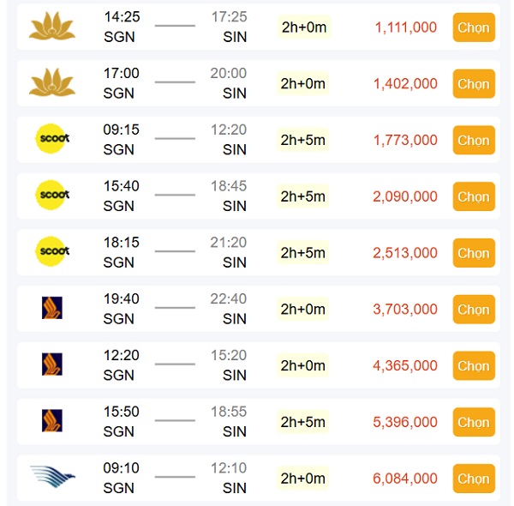Choose the 1,111,000 flight with Chọn button
Screen dimensions: 514x506
(x=474, y=27)
